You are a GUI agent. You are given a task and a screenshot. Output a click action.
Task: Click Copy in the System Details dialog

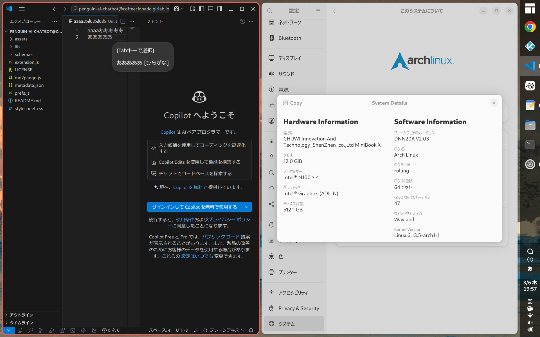(x=292, y=103)
